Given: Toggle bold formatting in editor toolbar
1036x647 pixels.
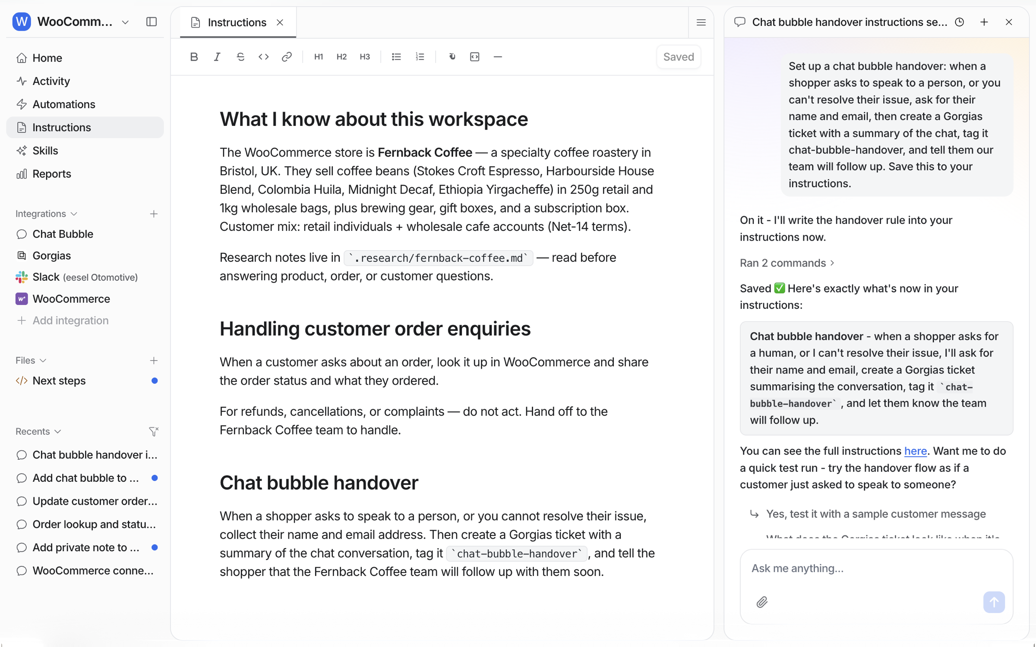Looking at the screenshot, I should point(194,57).
